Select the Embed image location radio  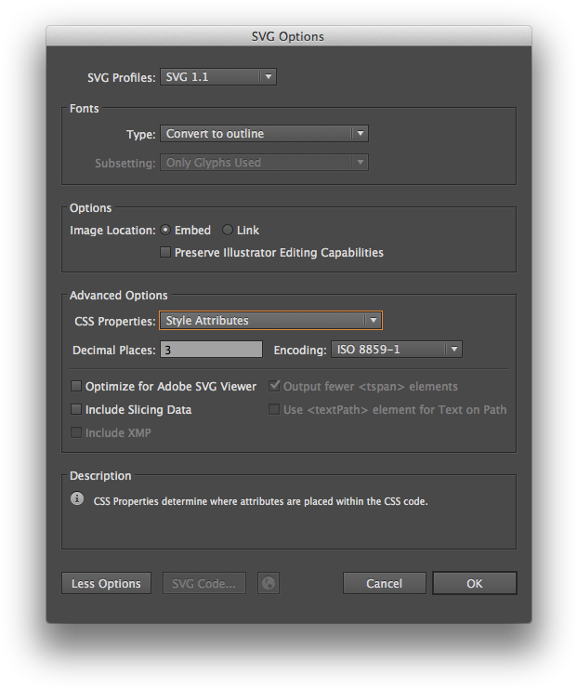pos(165,230)
